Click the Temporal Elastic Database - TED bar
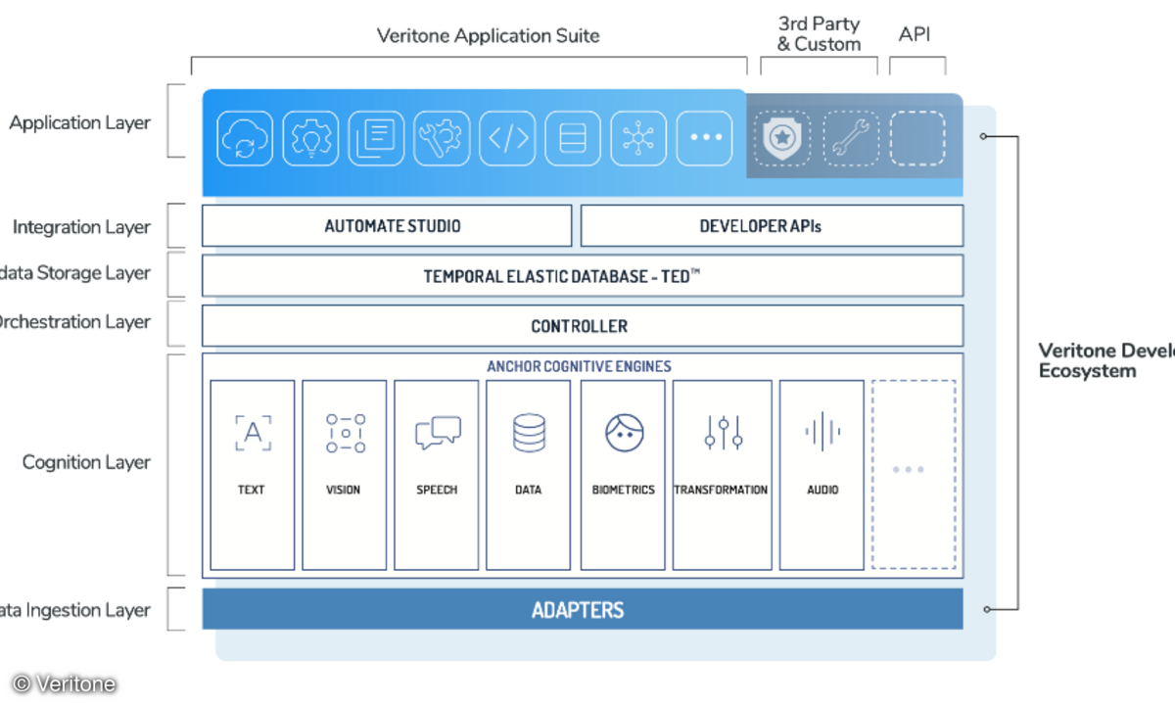Screen dimensions: 1175x705 (583, 276)
